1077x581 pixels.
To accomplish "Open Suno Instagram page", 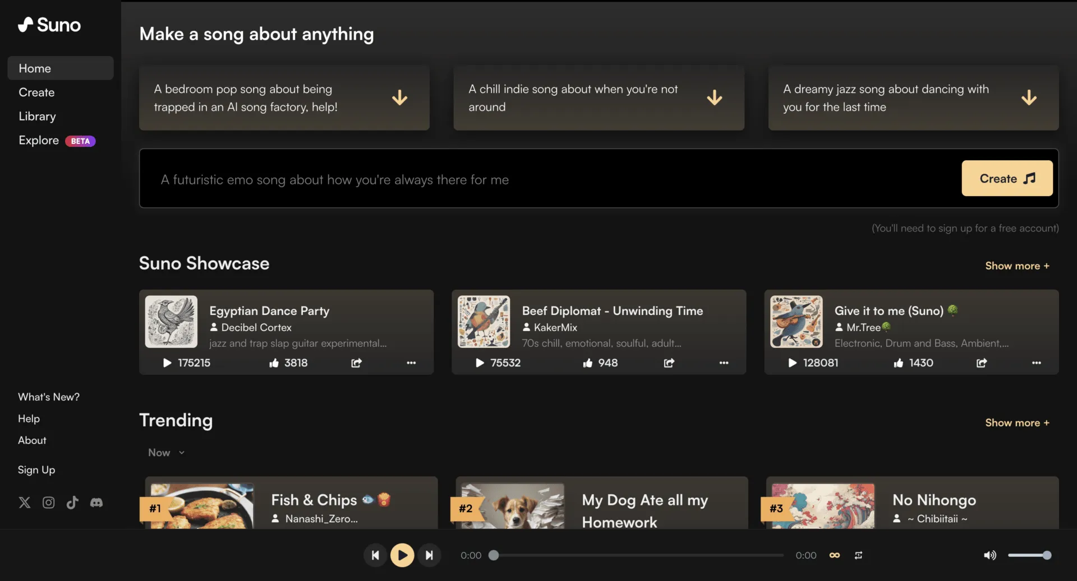I will point(49,503).
